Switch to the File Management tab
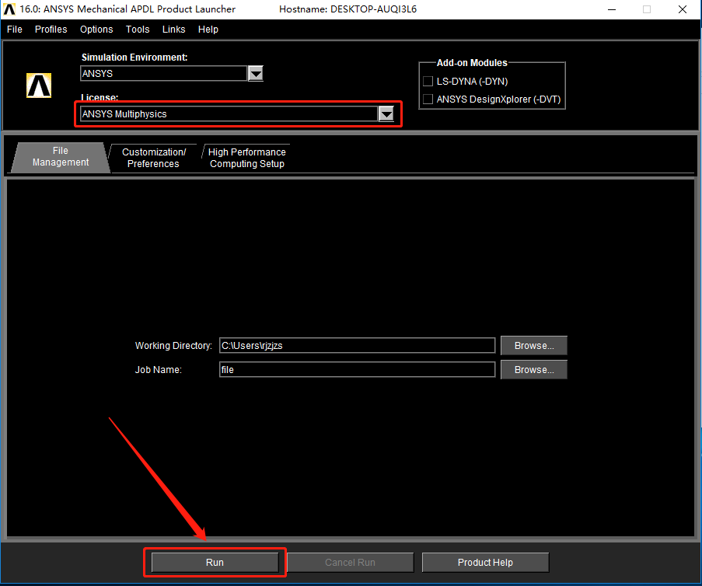 pos(61,157)
